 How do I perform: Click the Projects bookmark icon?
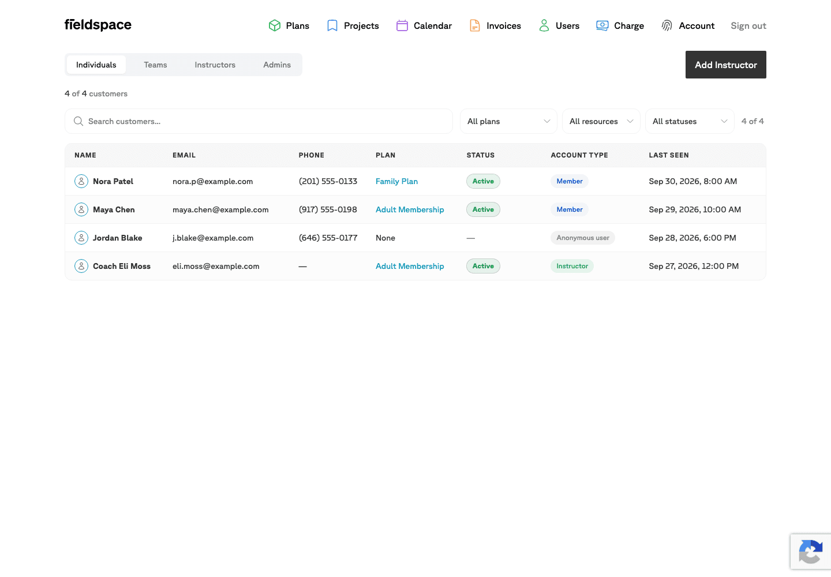[332, 25]
